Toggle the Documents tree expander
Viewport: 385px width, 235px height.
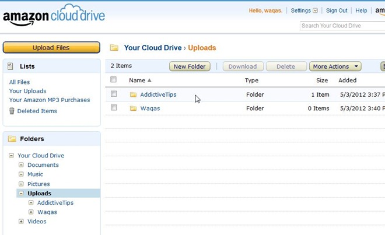tap(21, 165)
